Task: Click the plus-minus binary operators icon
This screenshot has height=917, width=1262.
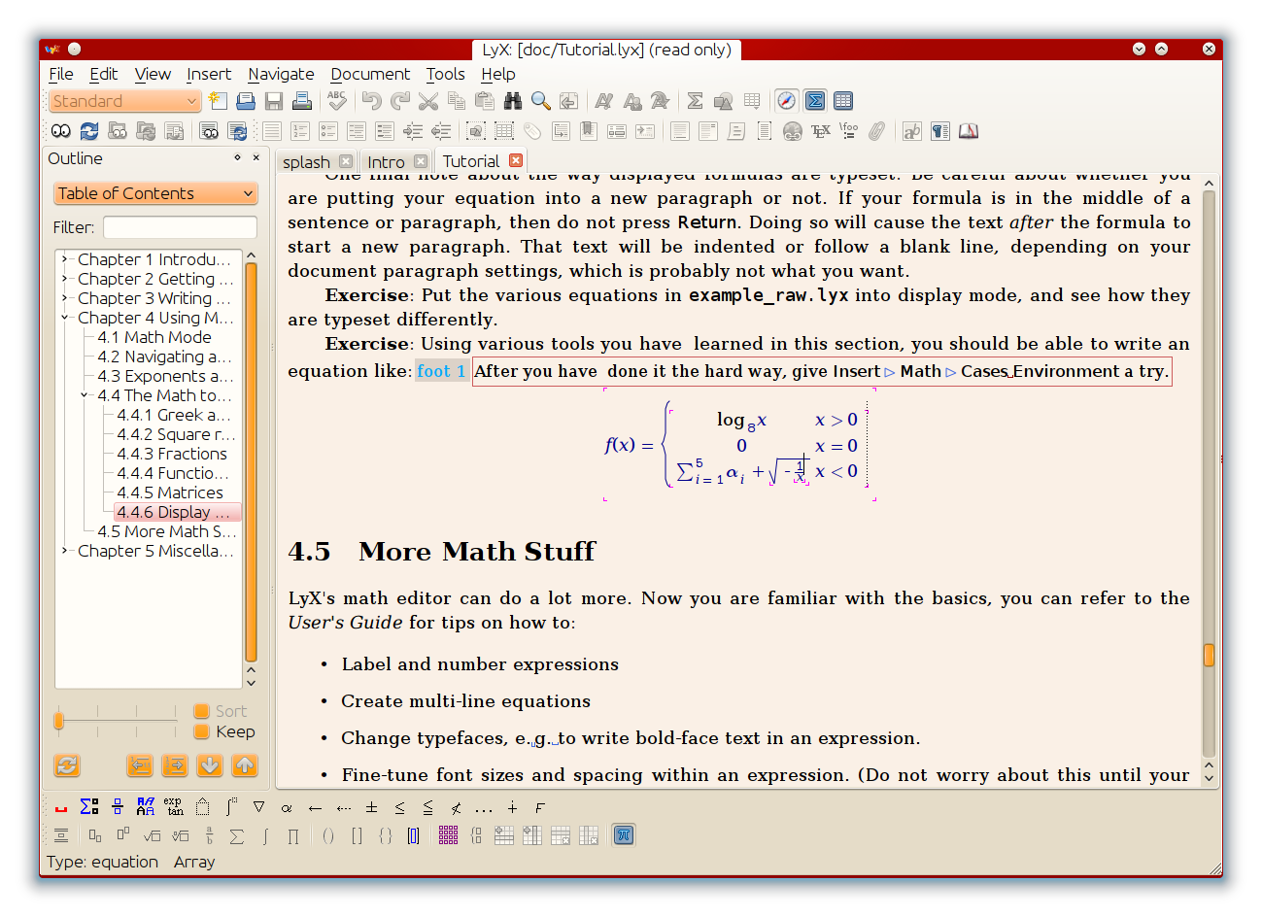Action: 371,807
